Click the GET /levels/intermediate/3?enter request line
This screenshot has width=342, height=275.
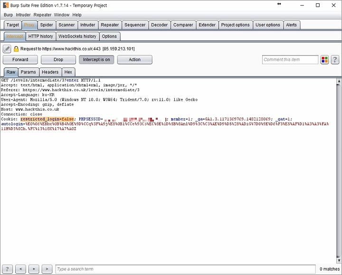coord(51,80)
